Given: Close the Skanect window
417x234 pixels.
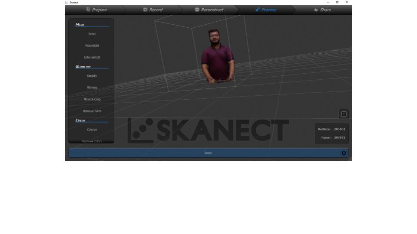Looking at the screenshot, I should 347,2.
